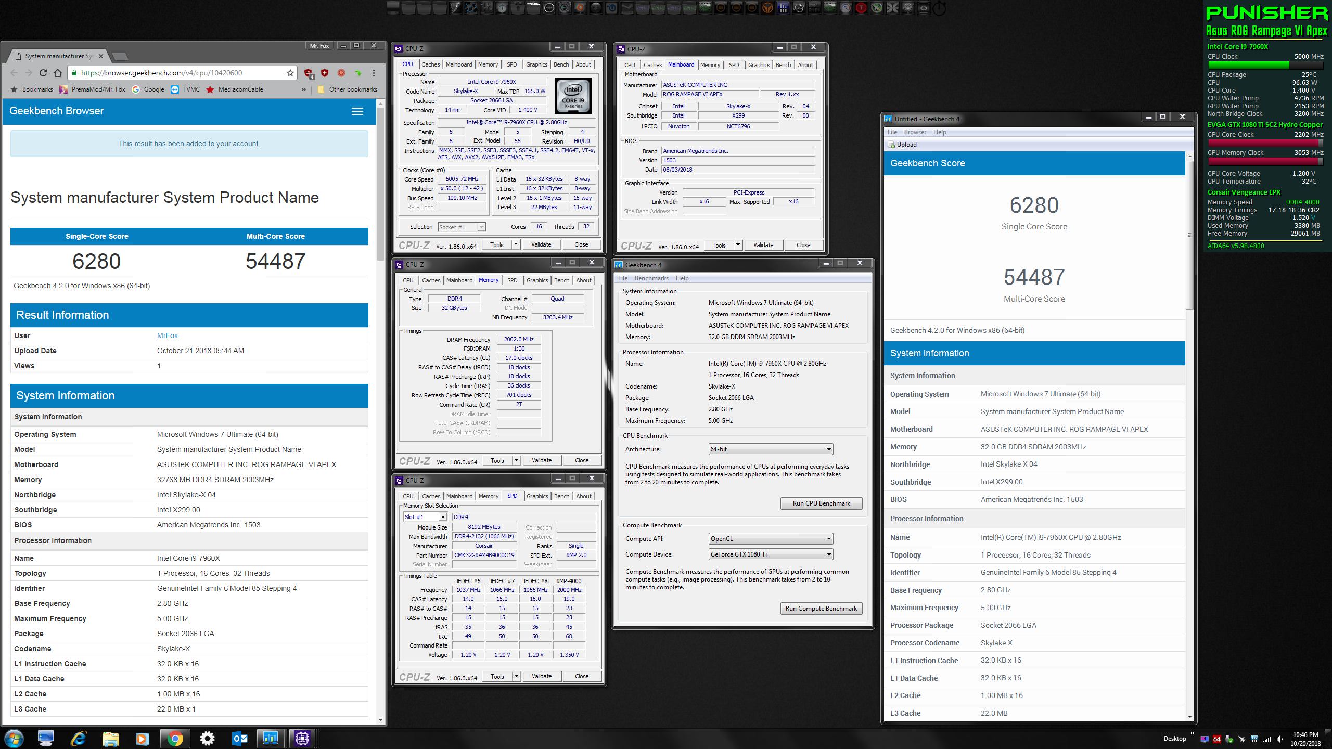Open the Slot #1 memory slot dropdown
Image resolution: width=1332 pixels, height=749 pixels.
(425, 517)
